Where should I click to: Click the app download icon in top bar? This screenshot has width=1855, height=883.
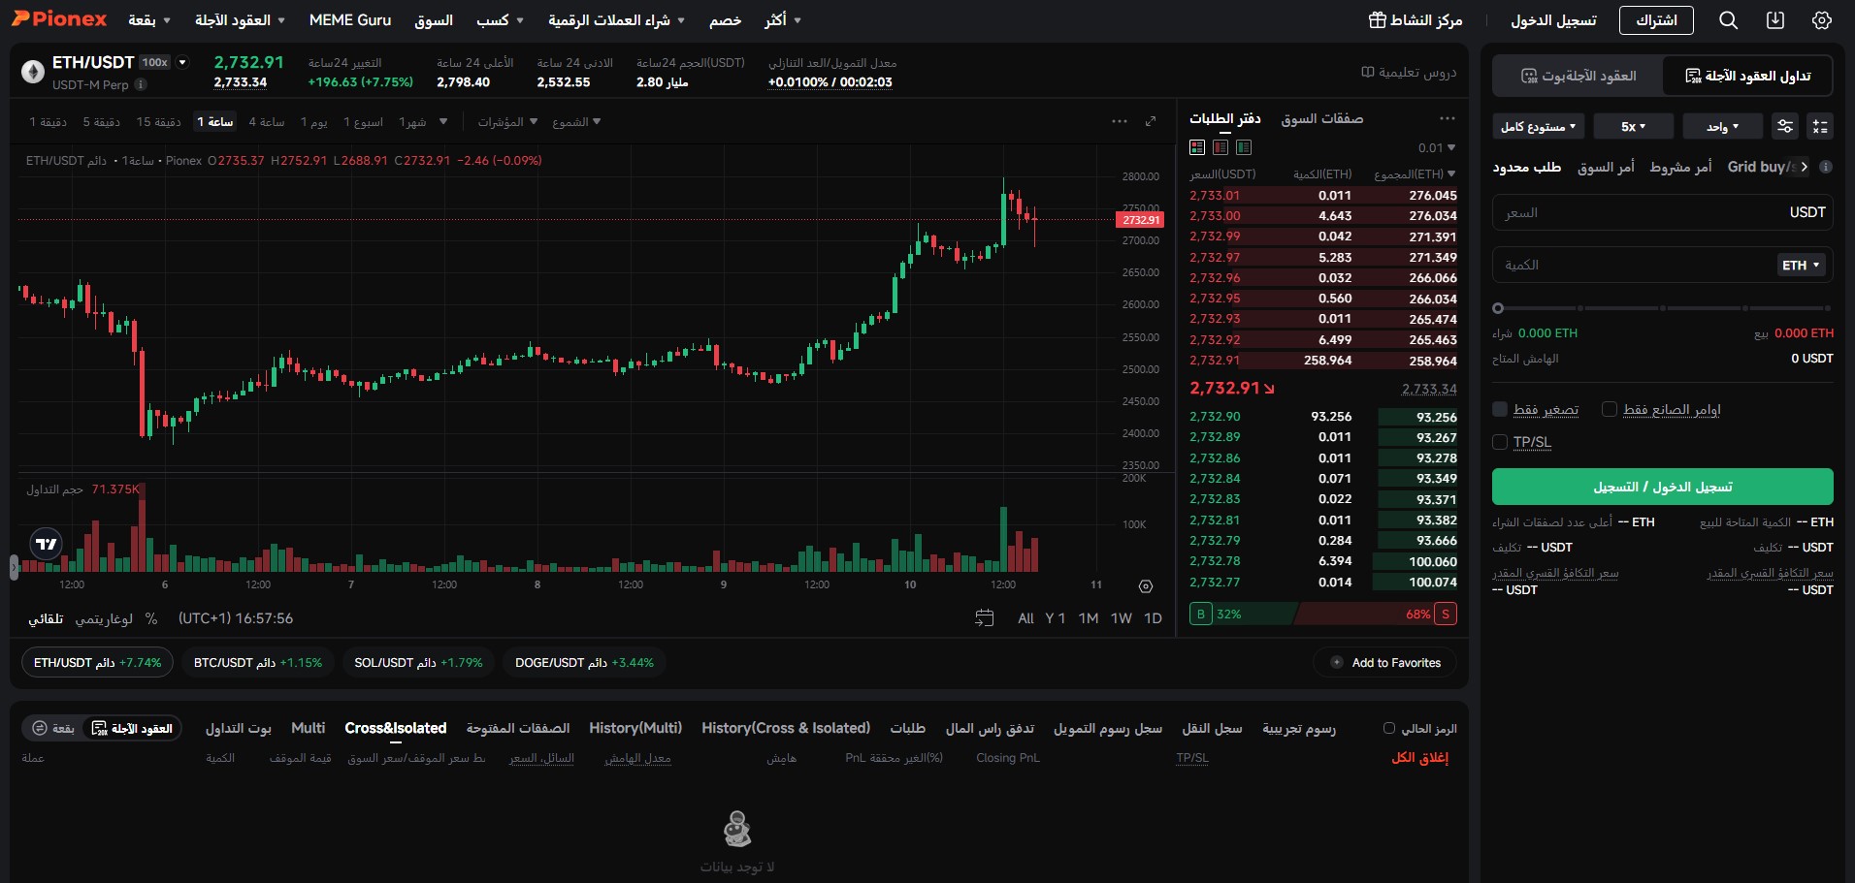click(x=1774, y=19)
